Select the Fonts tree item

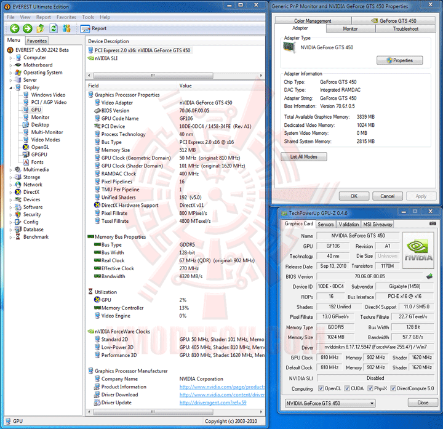pyautogui.click(x=33, y=162)
